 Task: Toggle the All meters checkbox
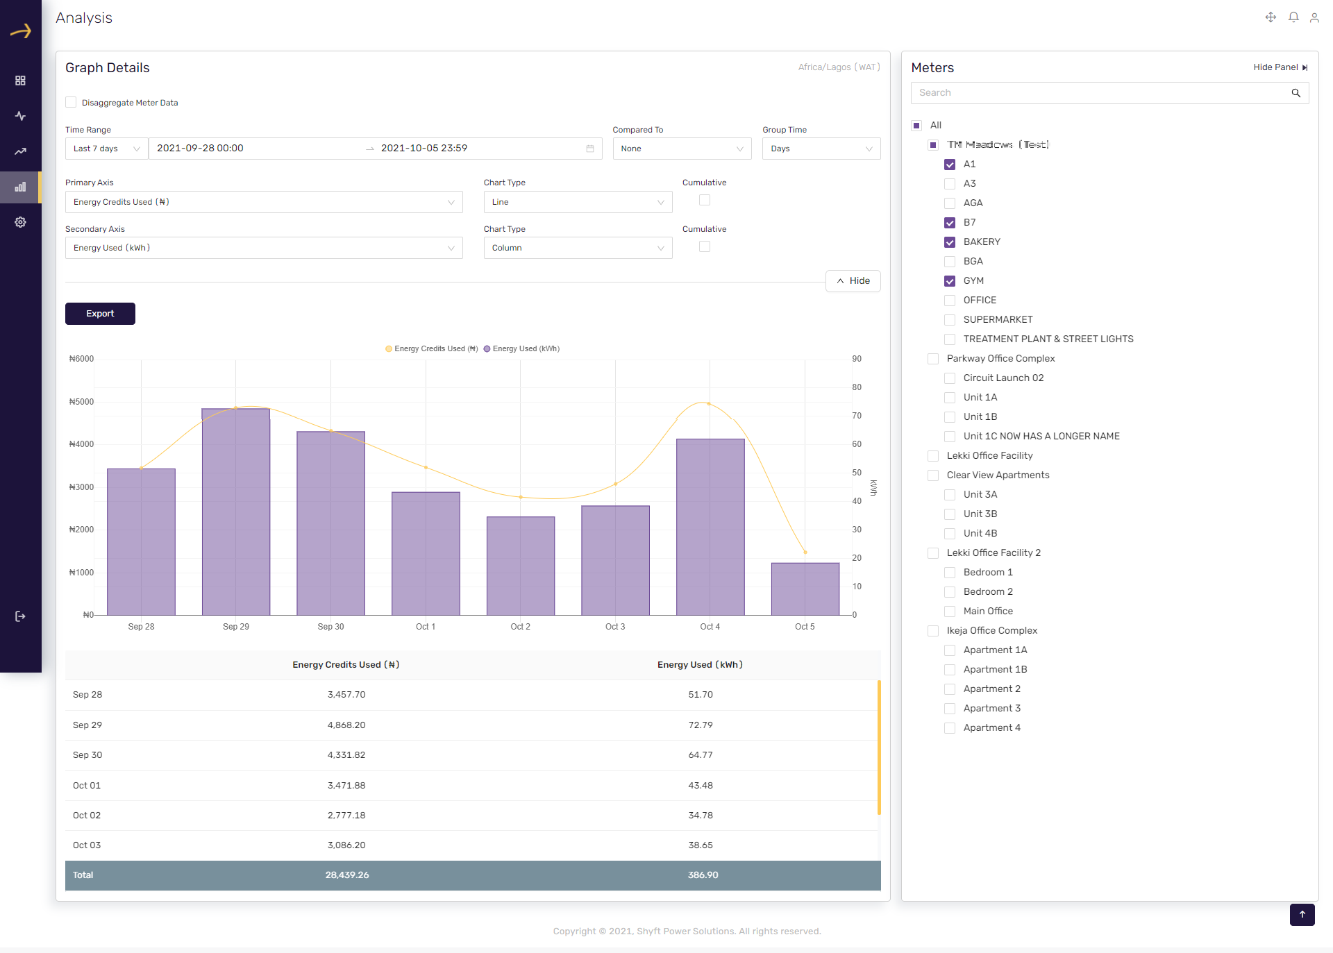pyautogui.click(x=916, y=126)
